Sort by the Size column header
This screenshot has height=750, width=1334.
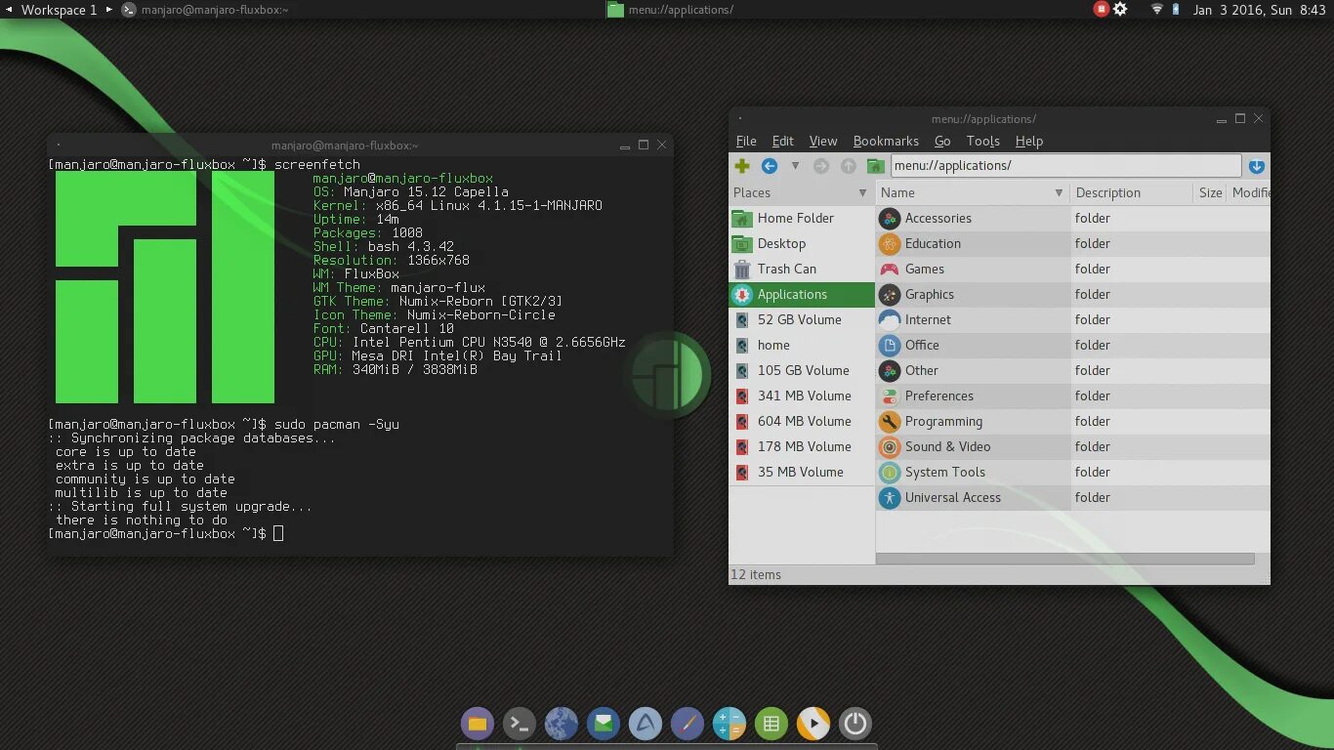(1210, 192)
